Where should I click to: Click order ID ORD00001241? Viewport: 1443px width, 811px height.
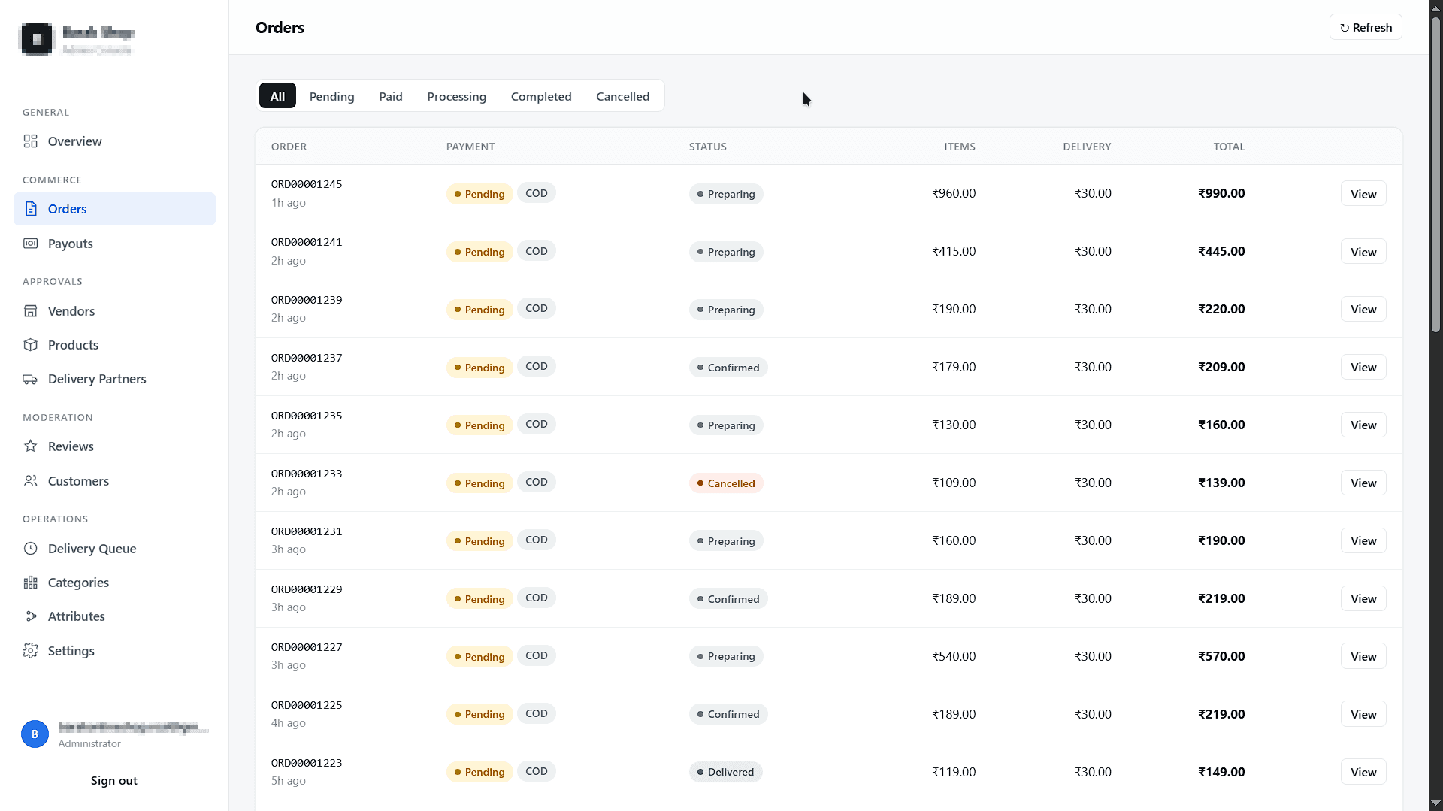307,242
